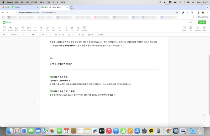This screenshot has width=210, height=136.
Task: Open the MYBOX tool
Action: tap(10, 29)
